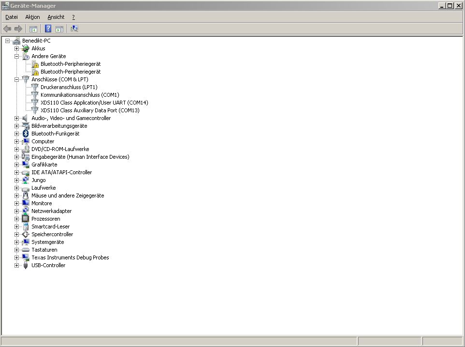Toggle the action pane toolbar icon

[59, 29]
